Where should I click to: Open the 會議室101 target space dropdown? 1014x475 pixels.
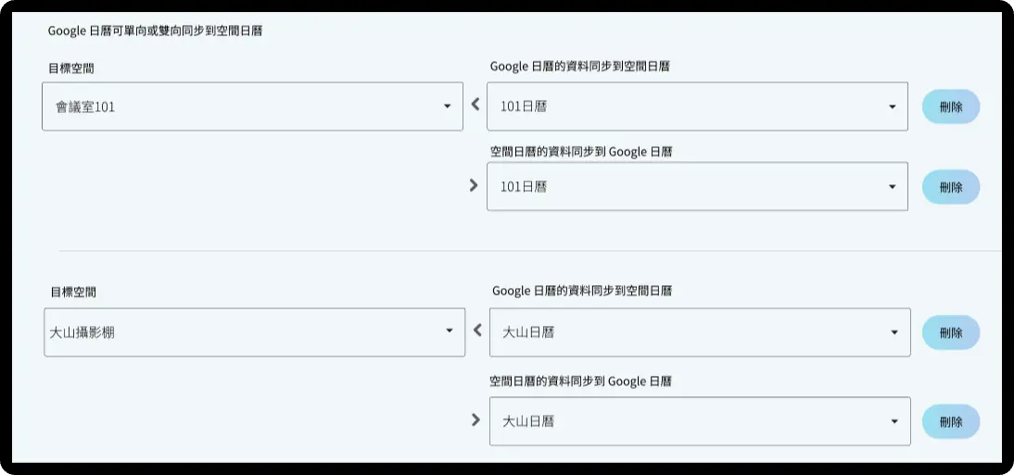coord(241,106)
